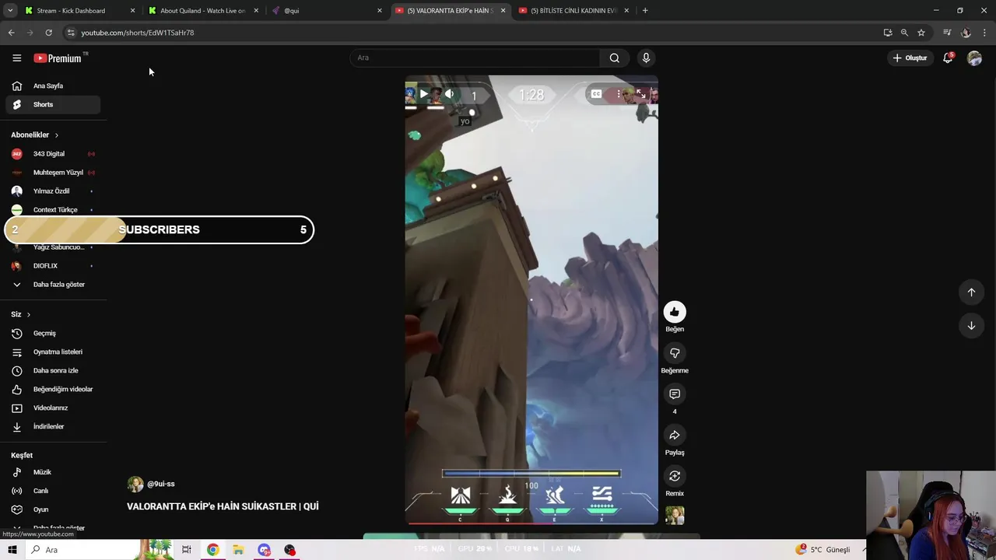Install app from the address bar icon
The height and width of the screenshot is (560, 996).
[x=888, y=33]
